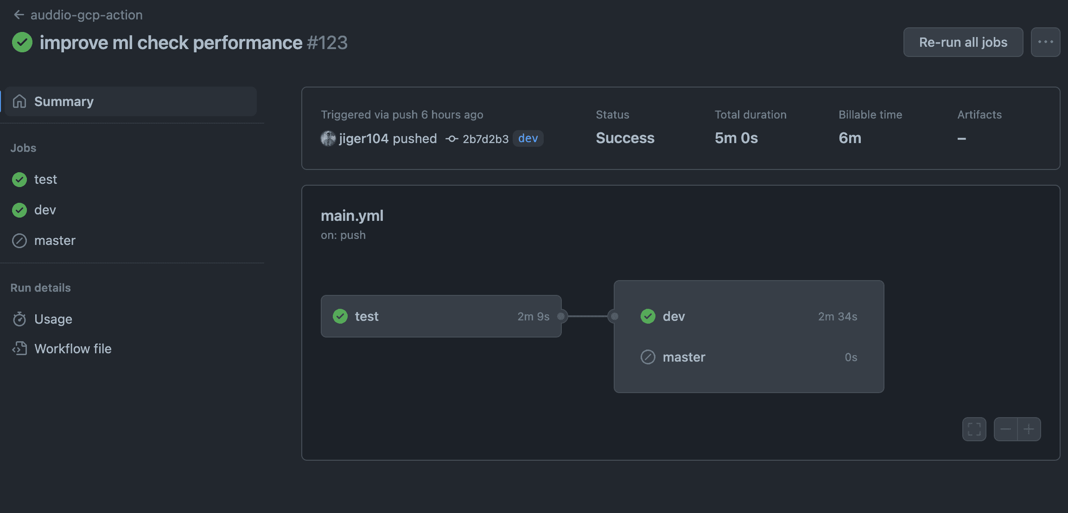Zoom in the workflow graph with plus
The image size is (1068, 513).
tap(1029, 429)
